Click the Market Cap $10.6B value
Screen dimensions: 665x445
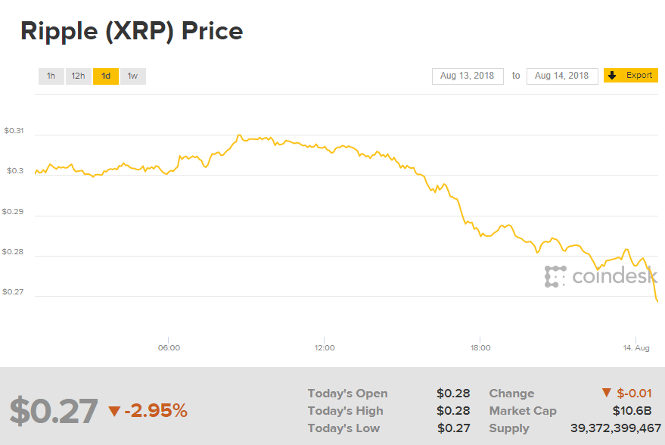click(632, 411)
